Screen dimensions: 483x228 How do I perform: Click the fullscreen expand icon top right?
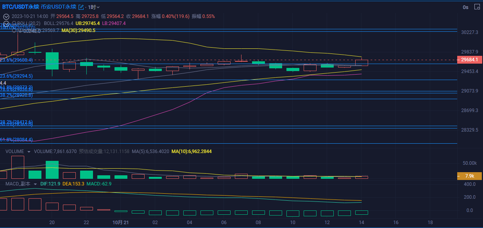pos(477,7)
